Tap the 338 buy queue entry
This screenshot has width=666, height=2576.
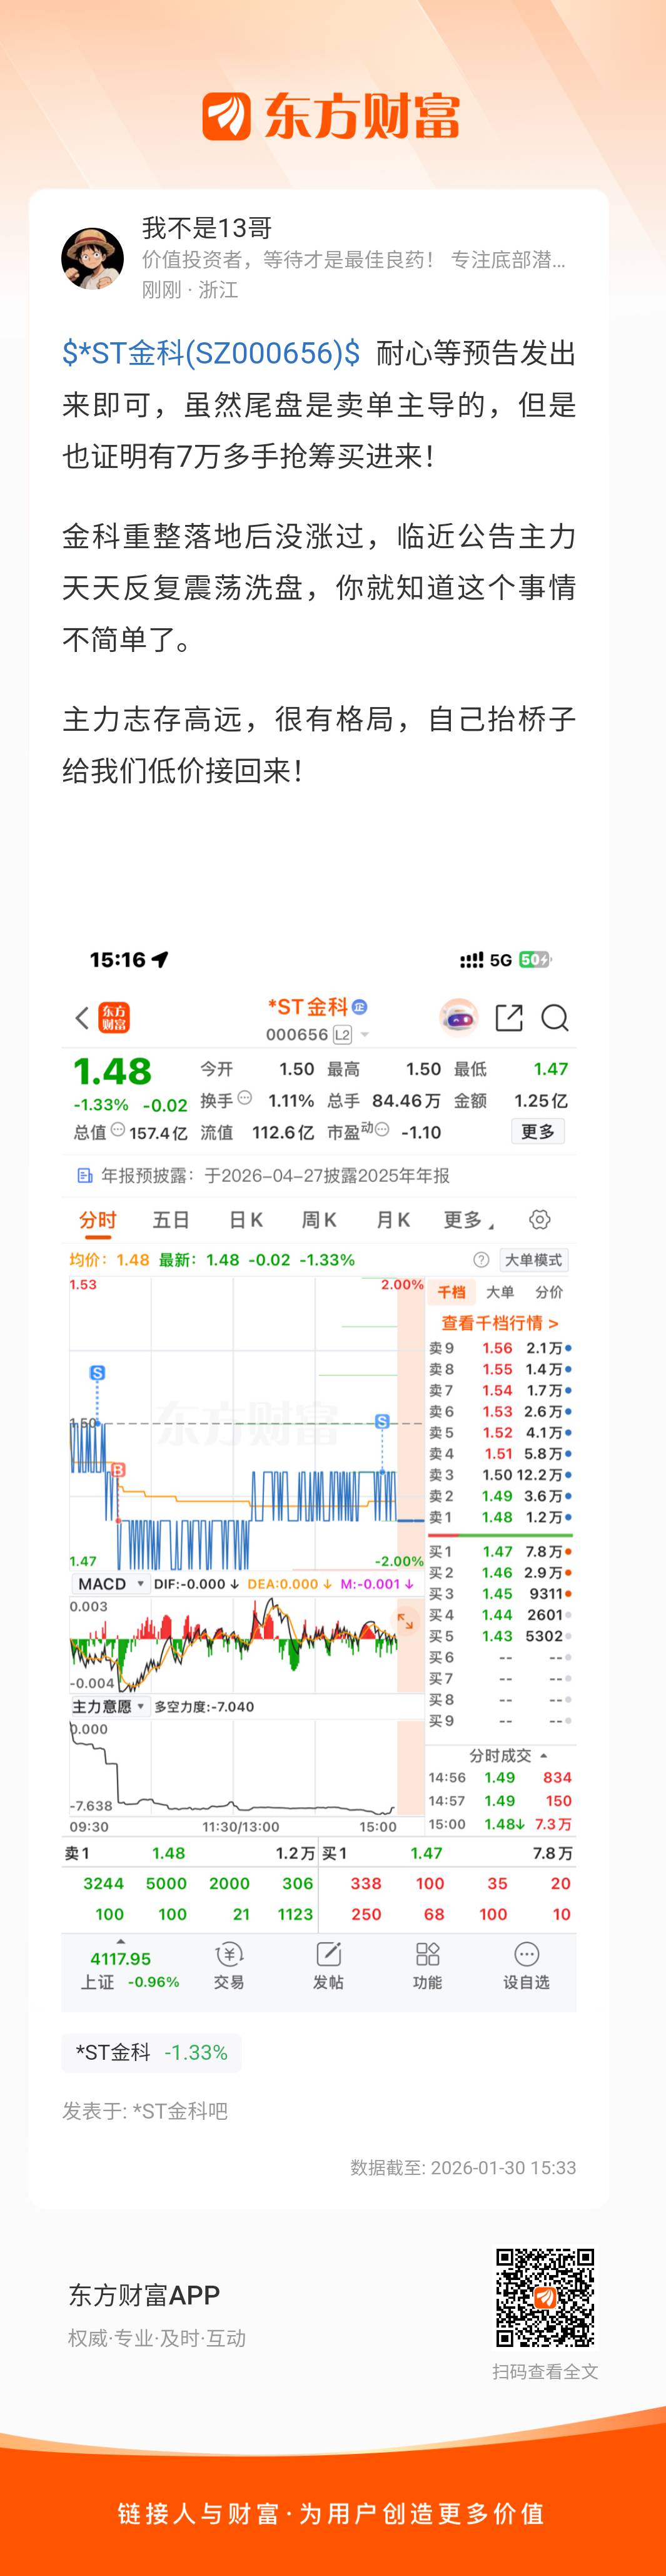pos(366,1883)
